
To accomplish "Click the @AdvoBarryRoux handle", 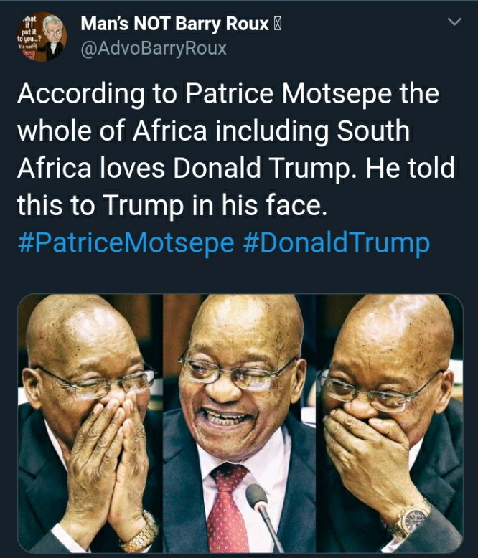I will (x=154, y=48).
